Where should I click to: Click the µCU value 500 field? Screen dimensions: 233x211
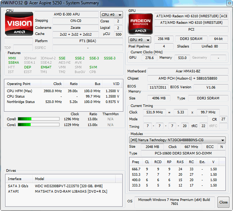(118, 34)
